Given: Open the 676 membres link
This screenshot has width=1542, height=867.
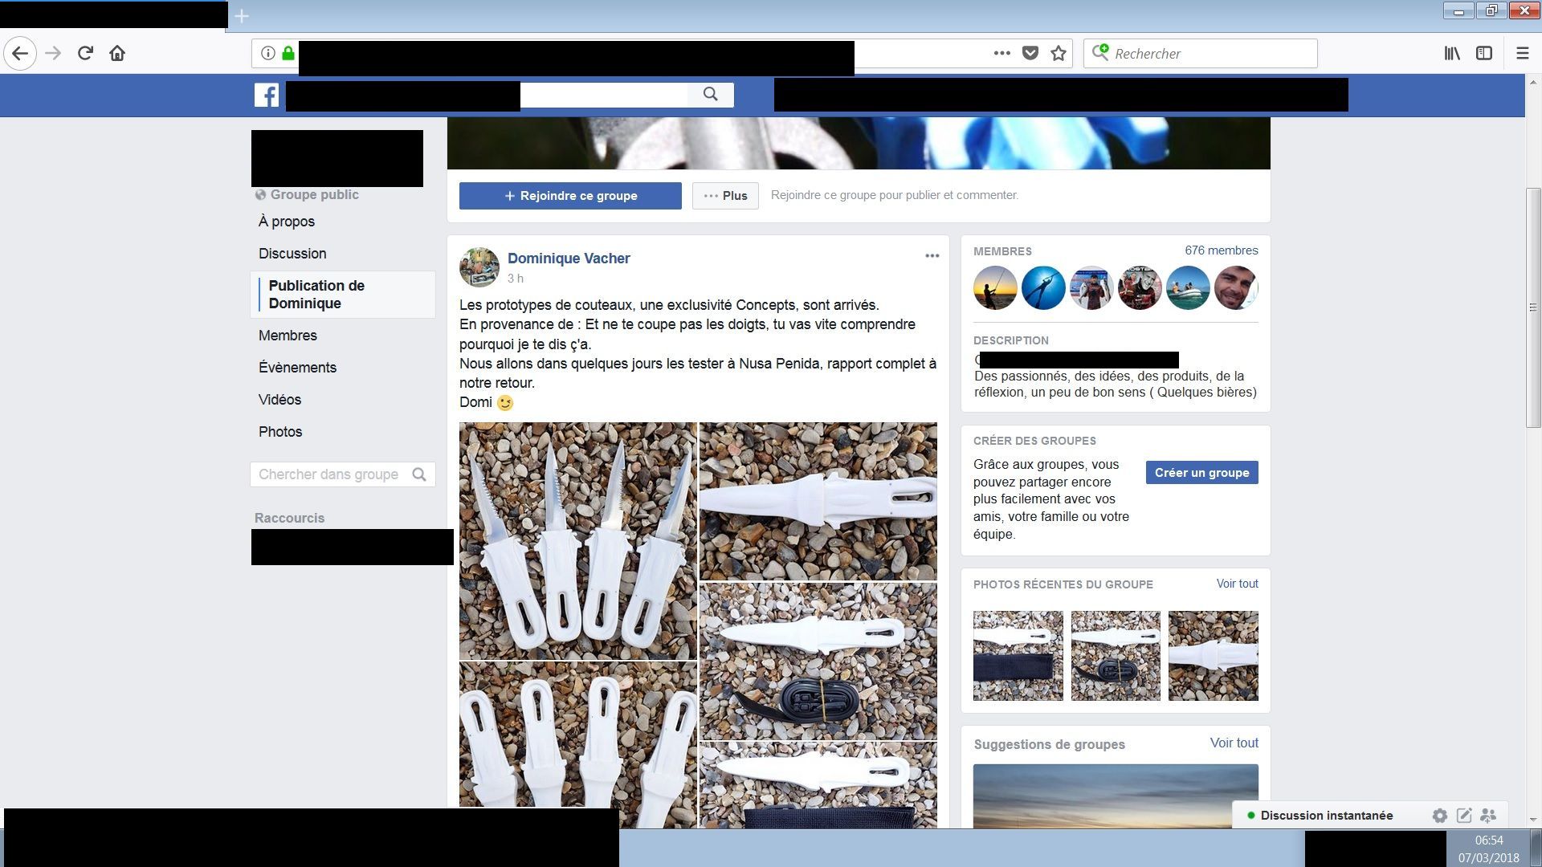Looking at the screenshot, I should tap(1221, 250).
